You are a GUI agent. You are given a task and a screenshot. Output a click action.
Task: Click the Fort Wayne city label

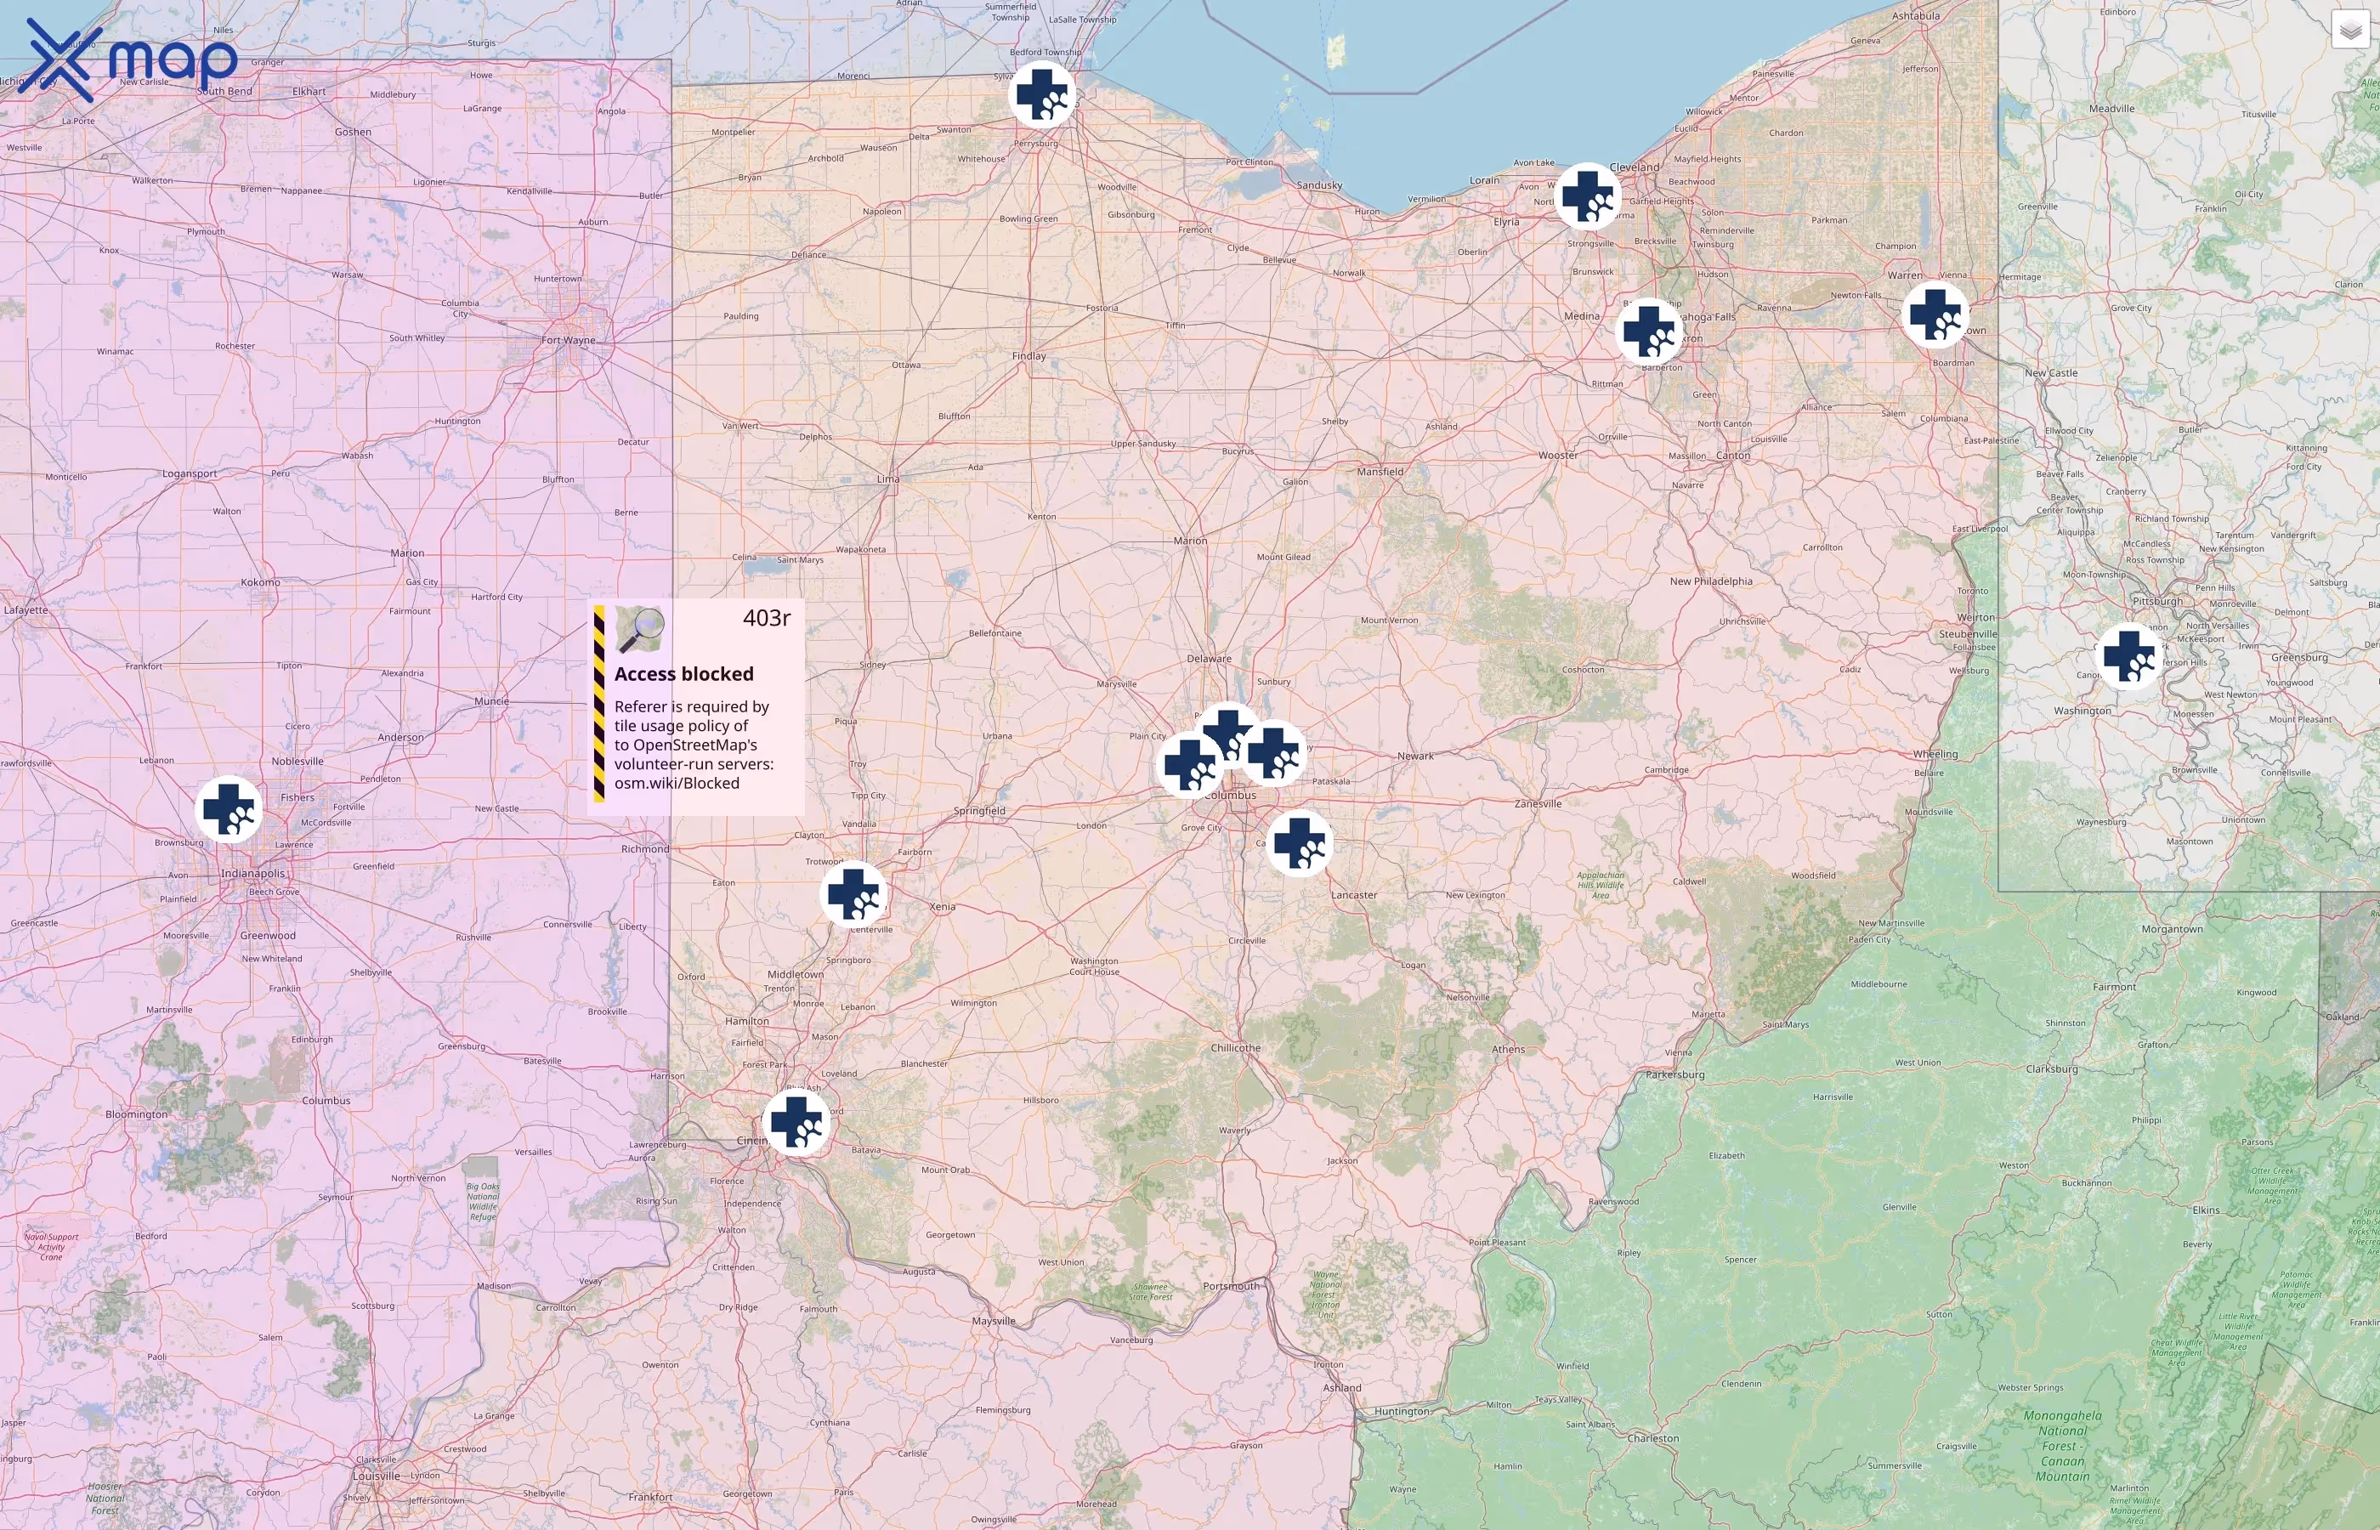568,340
